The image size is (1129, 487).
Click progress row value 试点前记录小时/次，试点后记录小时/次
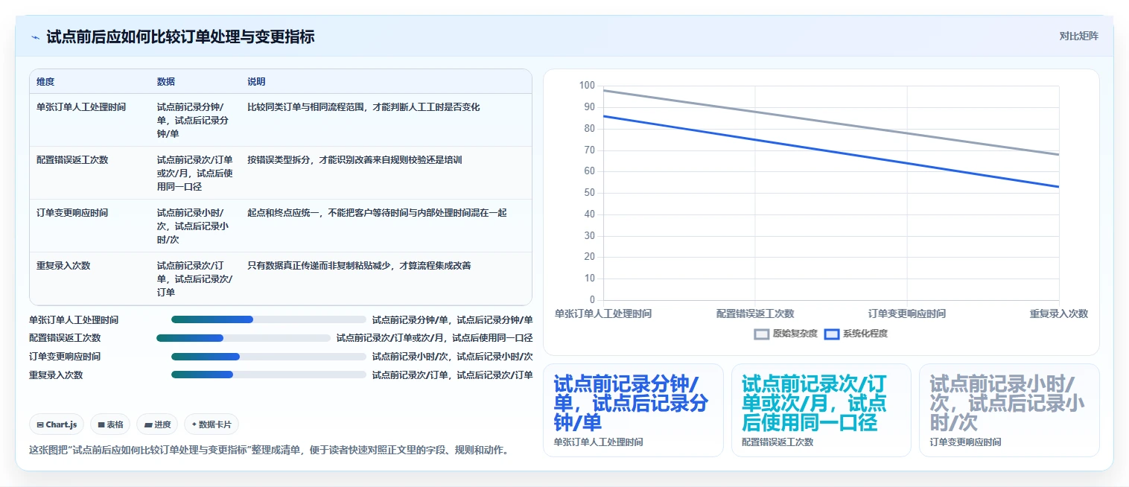click(x=452, y=357)
